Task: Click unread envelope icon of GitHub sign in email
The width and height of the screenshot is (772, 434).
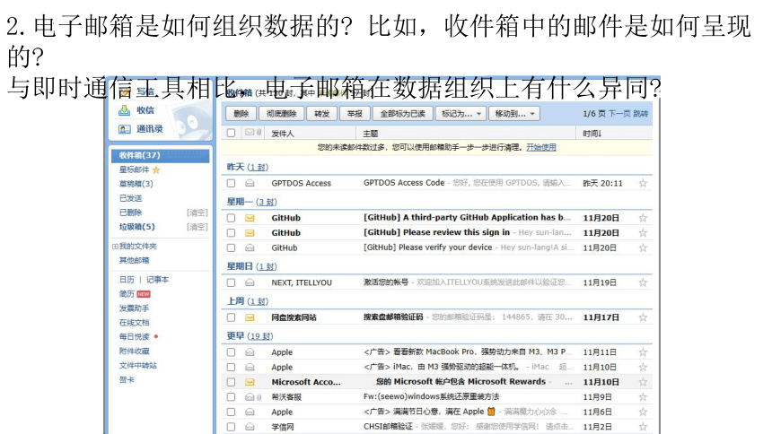Action: coord(250,233)
